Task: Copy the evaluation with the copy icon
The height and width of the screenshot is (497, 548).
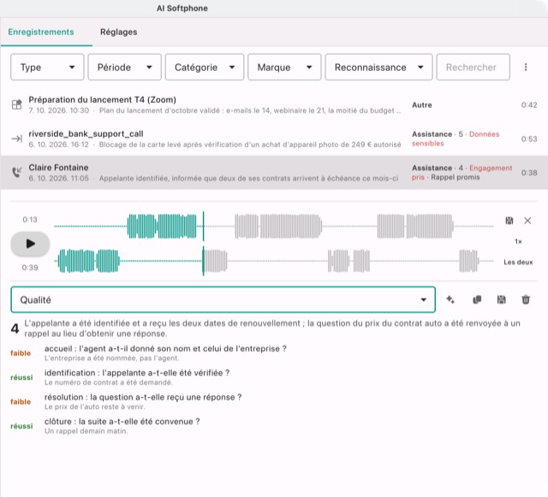Action: 477,299
